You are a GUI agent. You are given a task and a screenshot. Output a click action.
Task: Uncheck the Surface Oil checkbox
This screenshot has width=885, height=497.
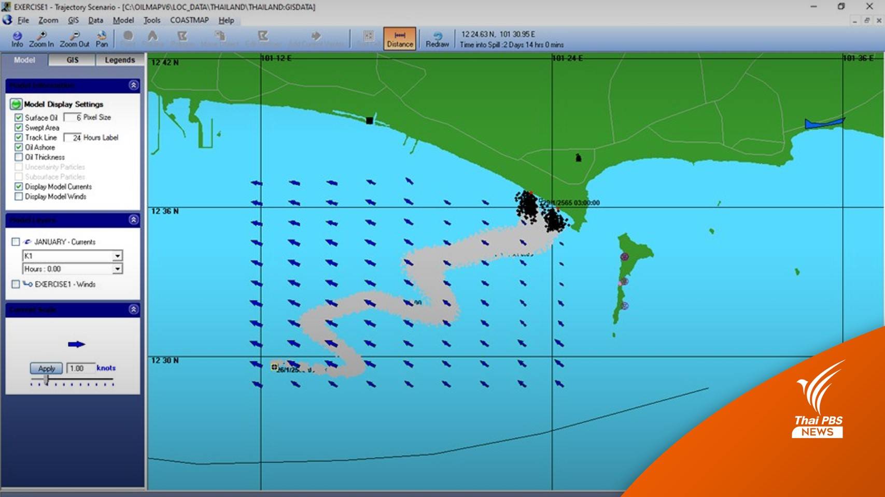19,118
